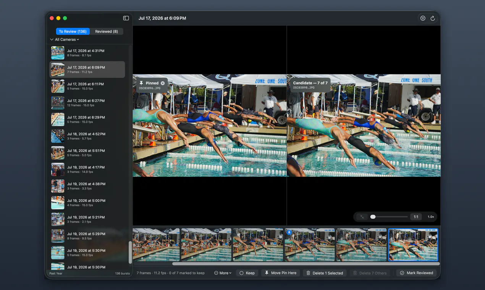Open the Jul 19, 2026 at 4:17 PM burst

(87, 169)
